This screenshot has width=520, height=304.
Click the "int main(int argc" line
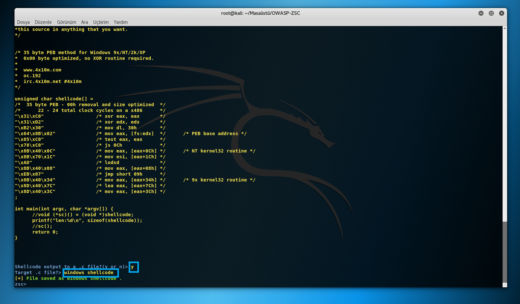[x=64, y=209]
